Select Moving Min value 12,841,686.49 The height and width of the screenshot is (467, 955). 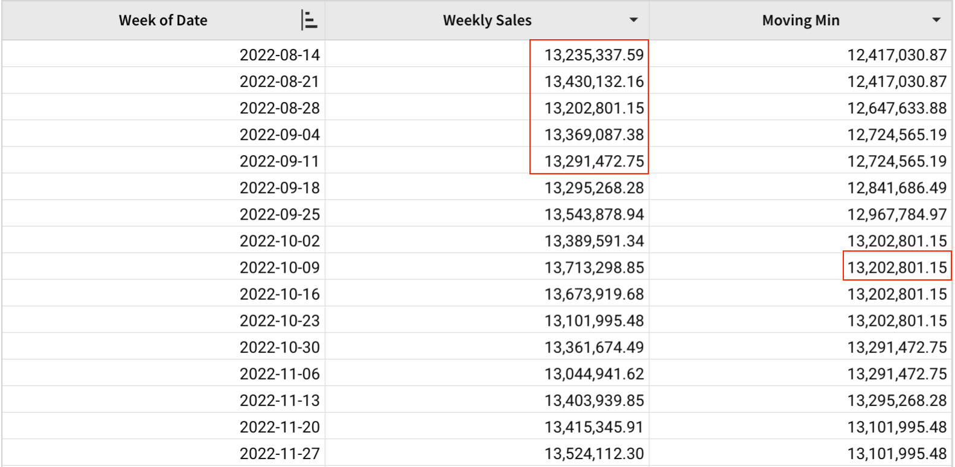pos(896,188)
